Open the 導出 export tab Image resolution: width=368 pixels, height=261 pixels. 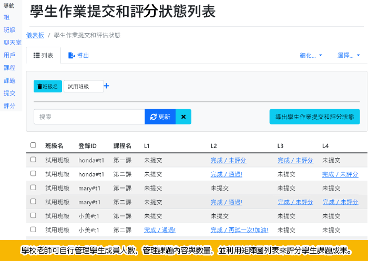tap(79, 55)
